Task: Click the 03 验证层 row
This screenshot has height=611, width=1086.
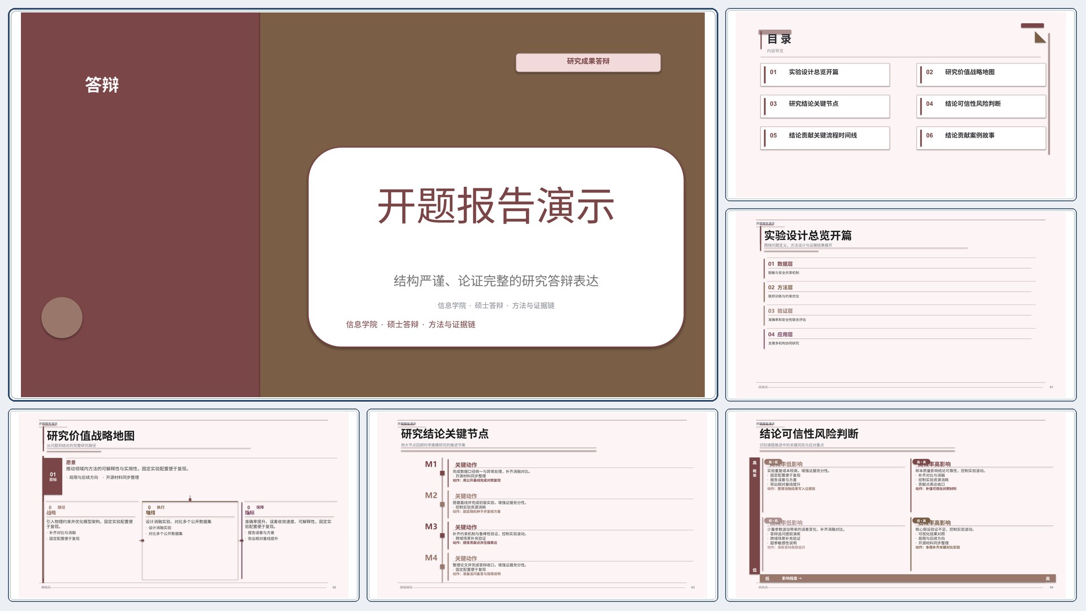Action: (899, 315)
